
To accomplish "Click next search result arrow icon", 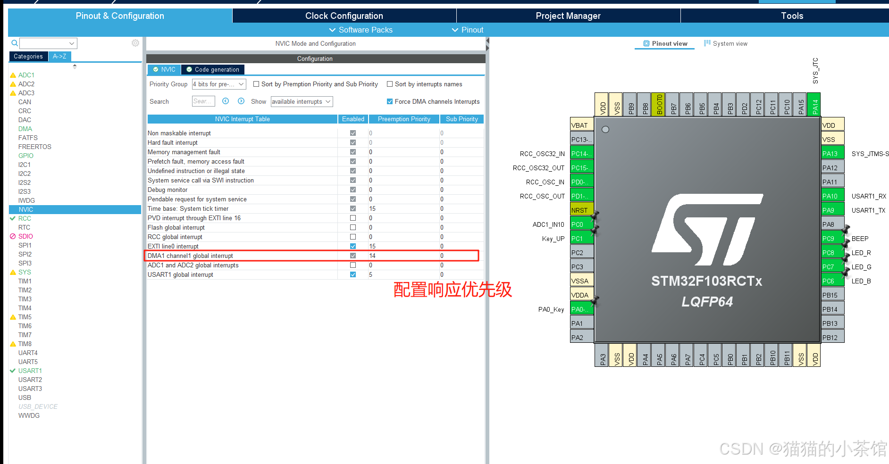I will tap(241, 101).
